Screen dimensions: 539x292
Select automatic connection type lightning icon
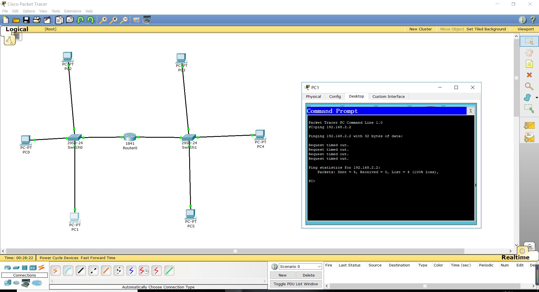56,271
